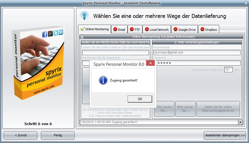This screenshot has width=249, height=143.
Task: Click 'Geben Sie Ihr online Überwachungskonto ein' button
Action: click(x=218, y=109)
